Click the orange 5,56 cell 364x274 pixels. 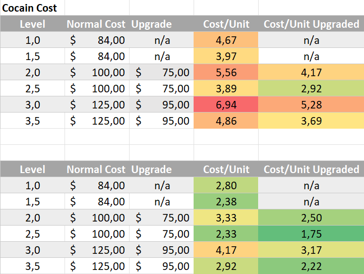pyautogui.click(x=226, y=73)
